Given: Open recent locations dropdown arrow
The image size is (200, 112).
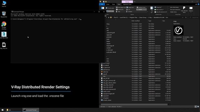Looking at the screenshot, I should click(x=107, y=17).
